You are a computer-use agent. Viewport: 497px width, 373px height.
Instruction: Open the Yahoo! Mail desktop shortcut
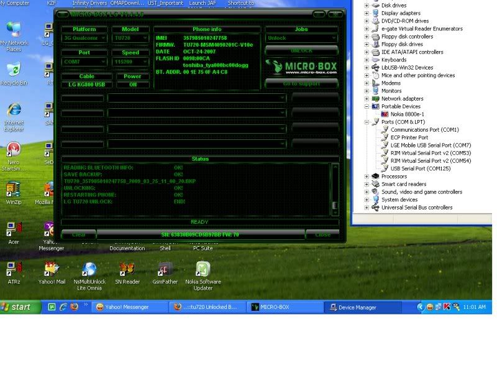click(x=52, y=273)
